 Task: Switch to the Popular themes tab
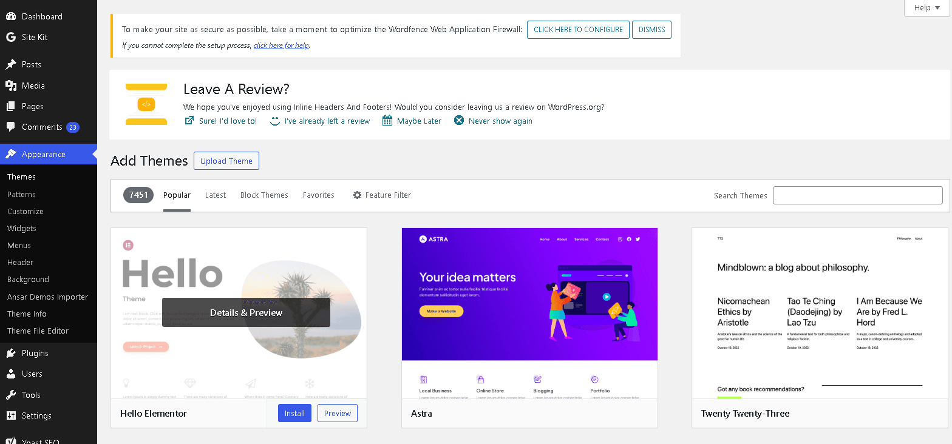(177, 195)
